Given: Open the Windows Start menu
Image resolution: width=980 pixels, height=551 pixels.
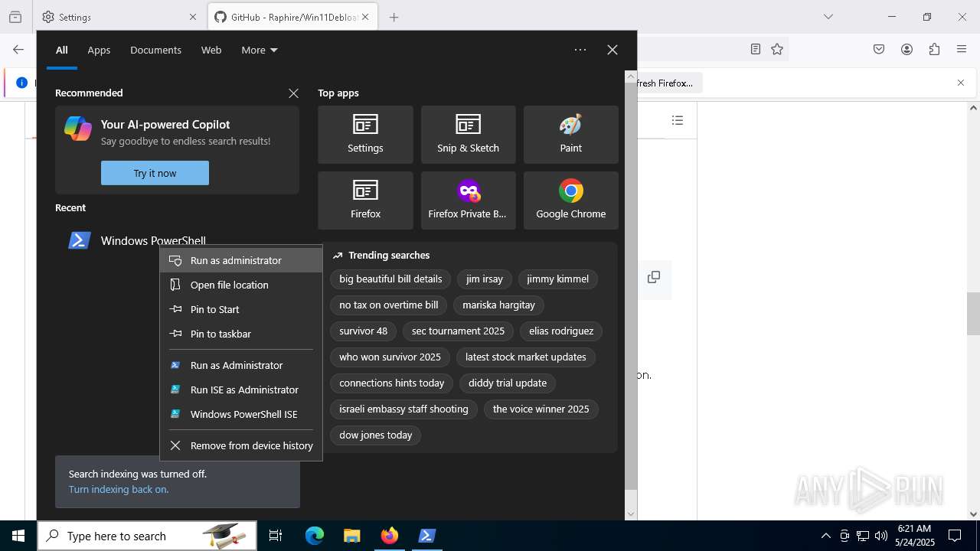Looking at the screenshot, I should click(18, 536).
